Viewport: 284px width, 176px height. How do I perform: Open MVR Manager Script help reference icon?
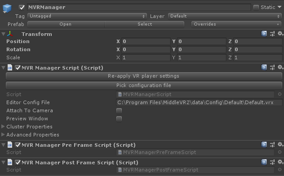coord(264,67)
